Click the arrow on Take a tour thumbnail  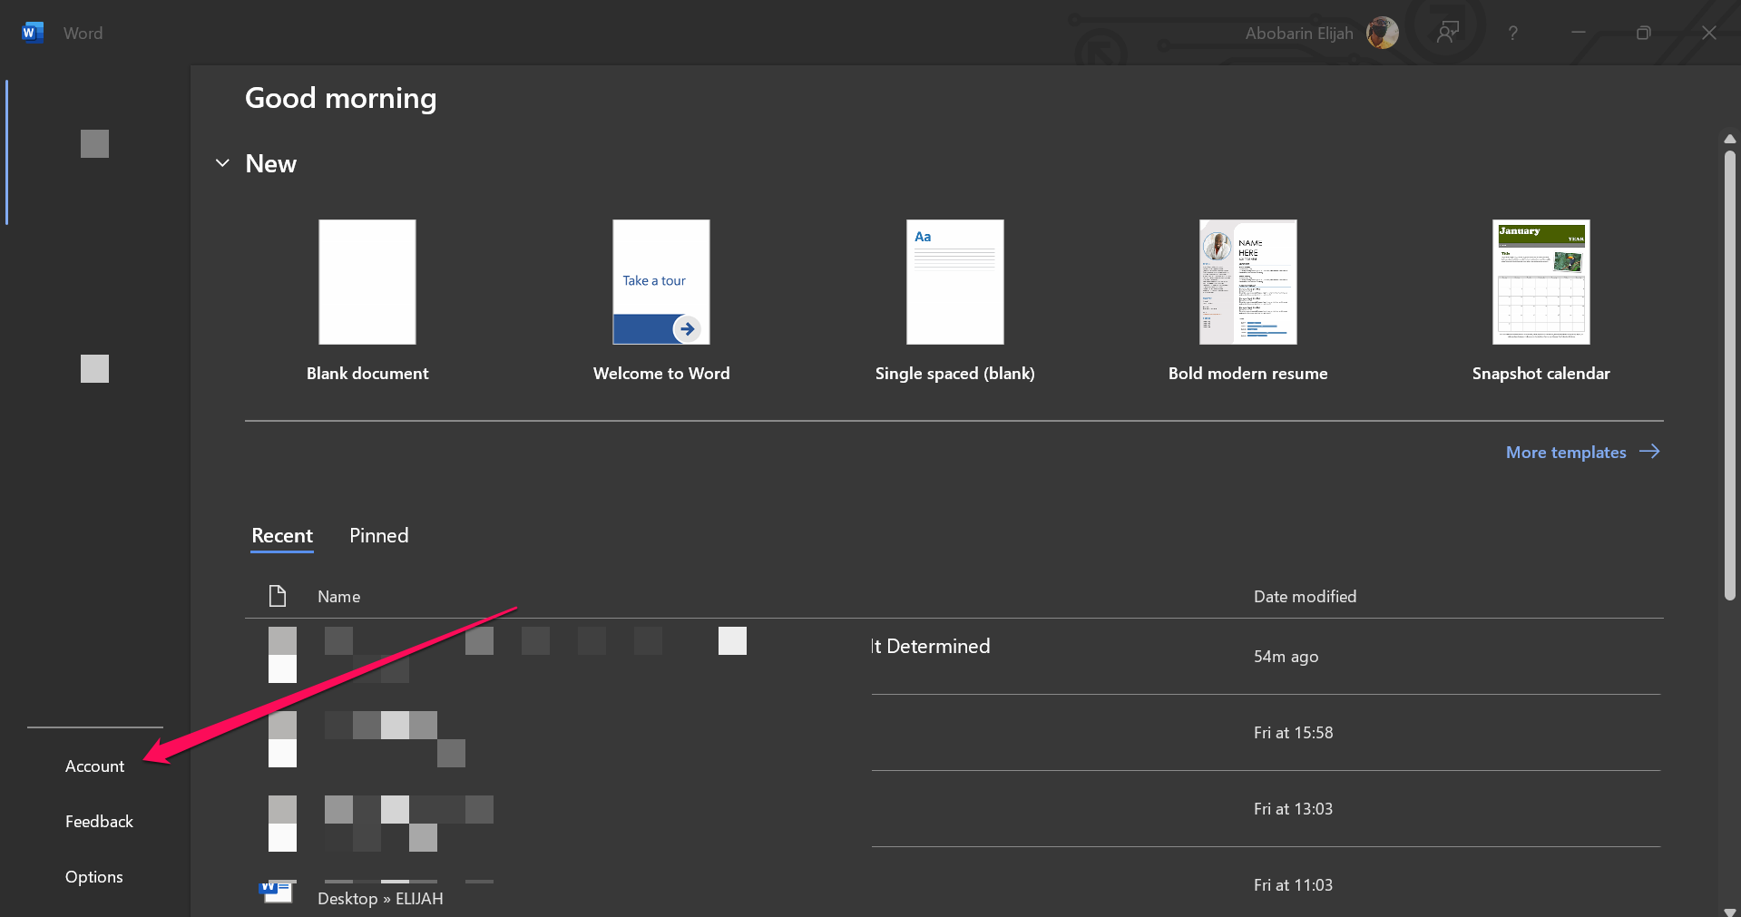[687, 328]
